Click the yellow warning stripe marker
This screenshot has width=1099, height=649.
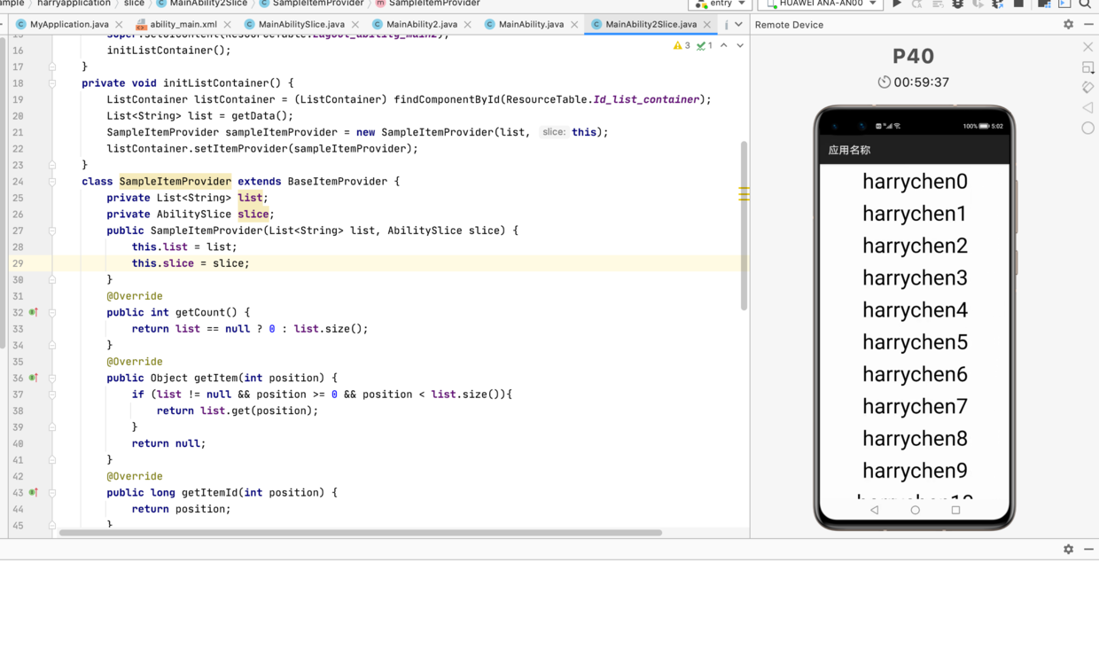point(744,193)
